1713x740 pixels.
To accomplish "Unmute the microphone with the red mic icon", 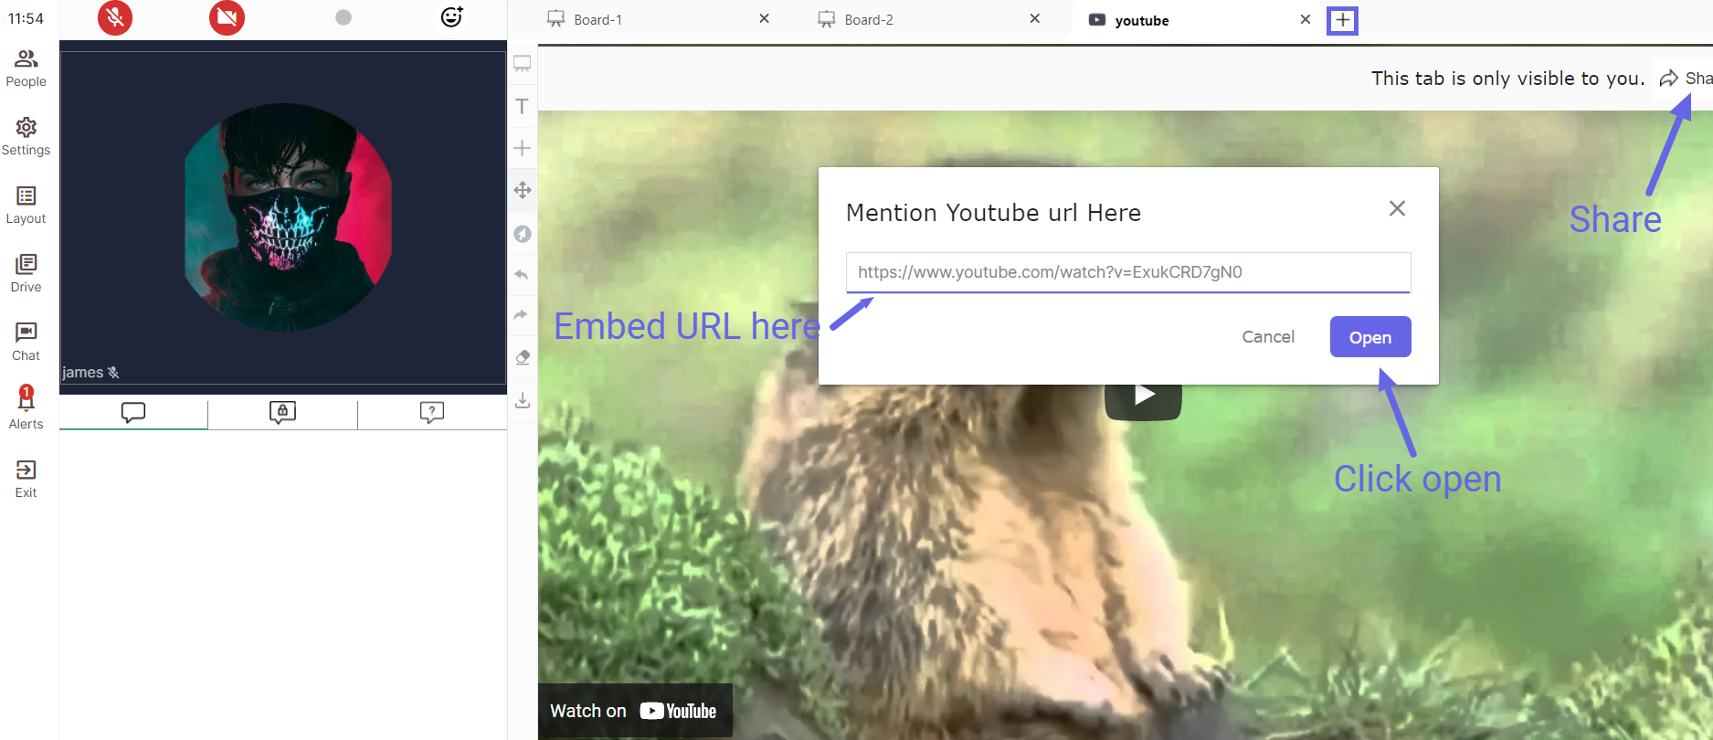I will pyautogui.click(x=115, y=17).
